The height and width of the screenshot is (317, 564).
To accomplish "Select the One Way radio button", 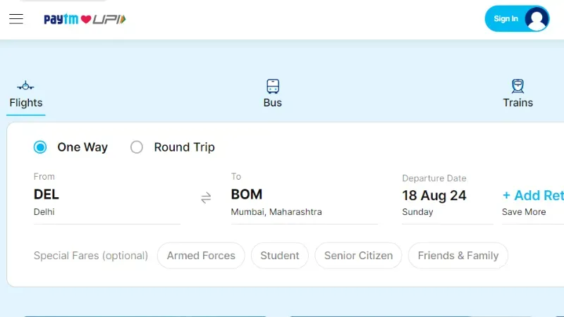I will 40,147.
